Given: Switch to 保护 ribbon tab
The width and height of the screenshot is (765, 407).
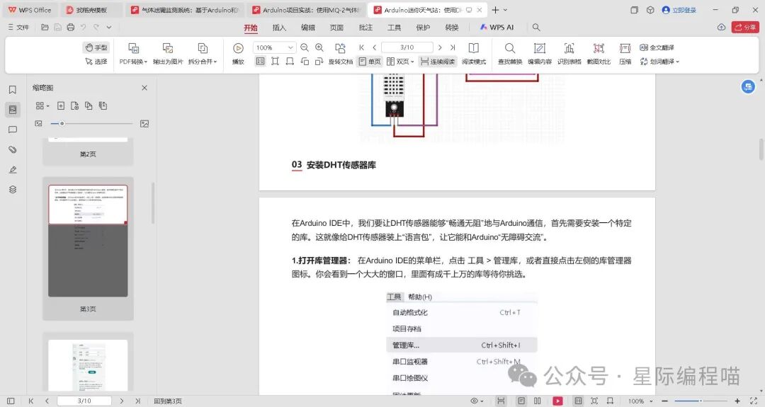Looking at the screenshot, I should coord(423,28).
